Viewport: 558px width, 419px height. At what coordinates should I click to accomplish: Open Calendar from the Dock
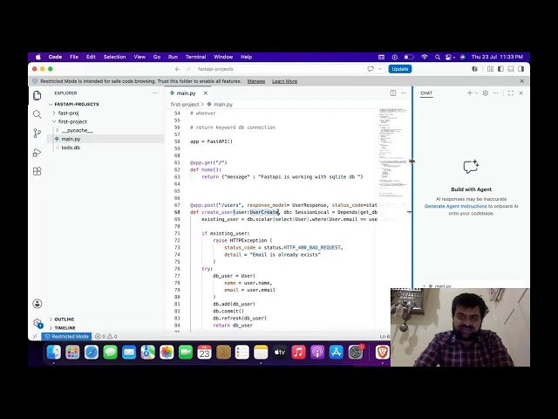204,353
